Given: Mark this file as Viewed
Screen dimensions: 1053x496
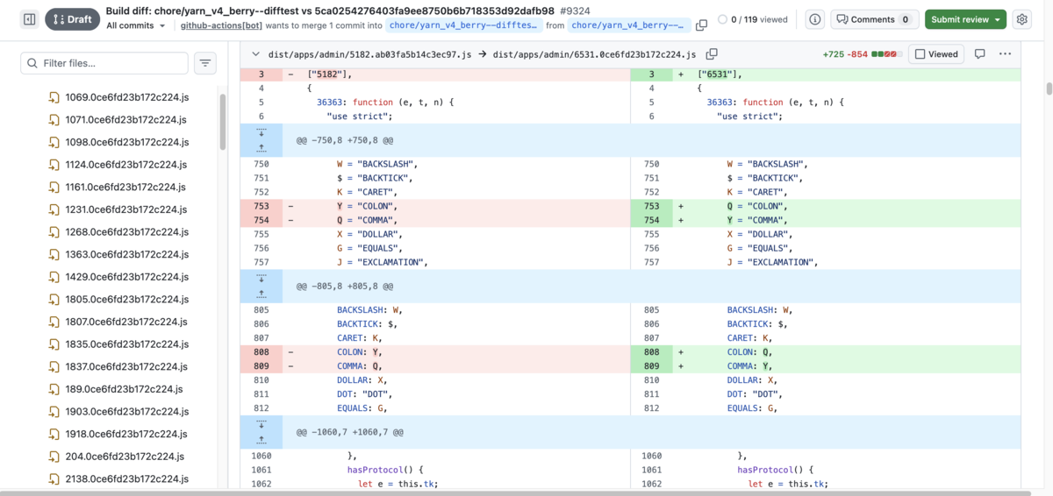Looking at the screenshot, I should point(936,54).
